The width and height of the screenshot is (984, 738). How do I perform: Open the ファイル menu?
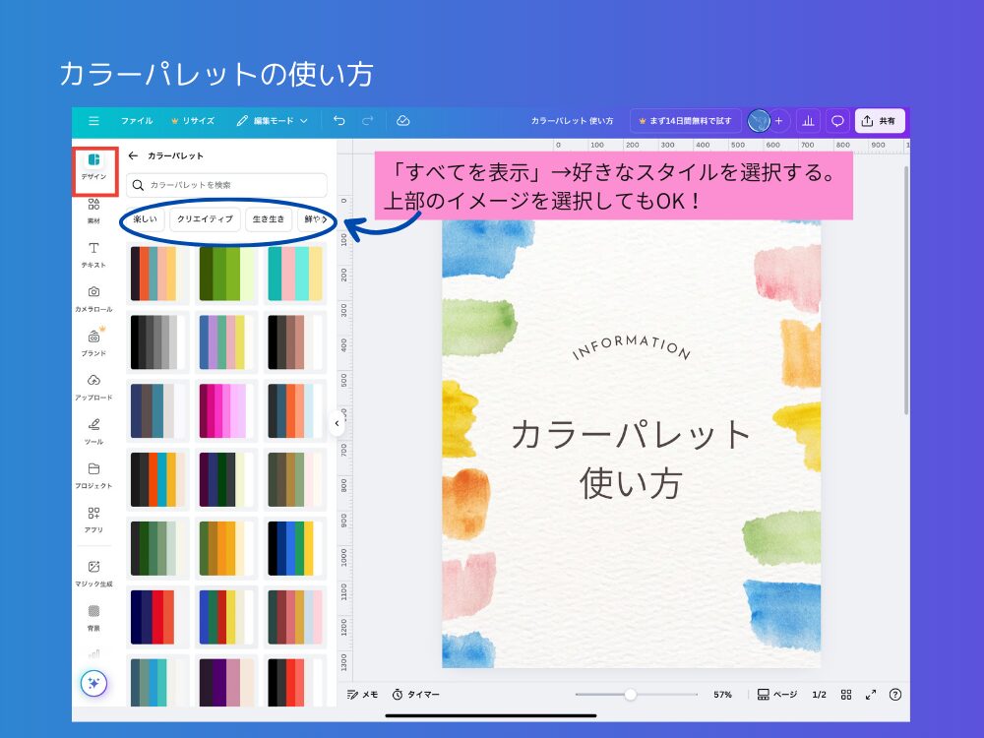coord(137,121)
